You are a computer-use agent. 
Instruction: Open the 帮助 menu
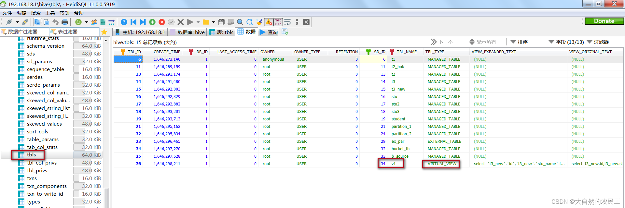79,13
